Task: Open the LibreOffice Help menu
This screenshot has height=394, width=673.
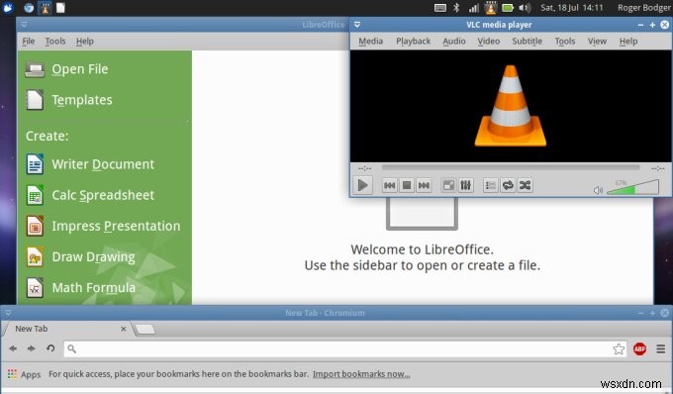Action: point(85,42)
